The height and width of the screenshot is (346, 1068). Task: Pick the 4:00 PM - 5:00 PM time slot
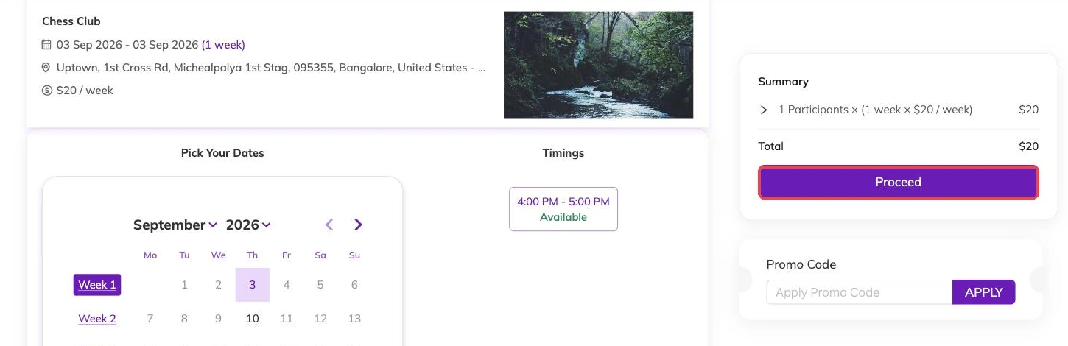563,209
